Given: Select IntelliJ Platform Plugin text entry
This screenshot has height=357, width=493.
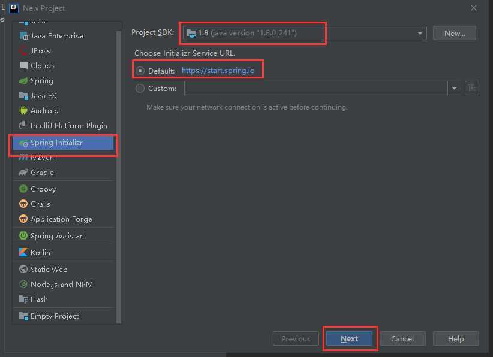Looking at the screenshot, I should [x=69, y=126].
